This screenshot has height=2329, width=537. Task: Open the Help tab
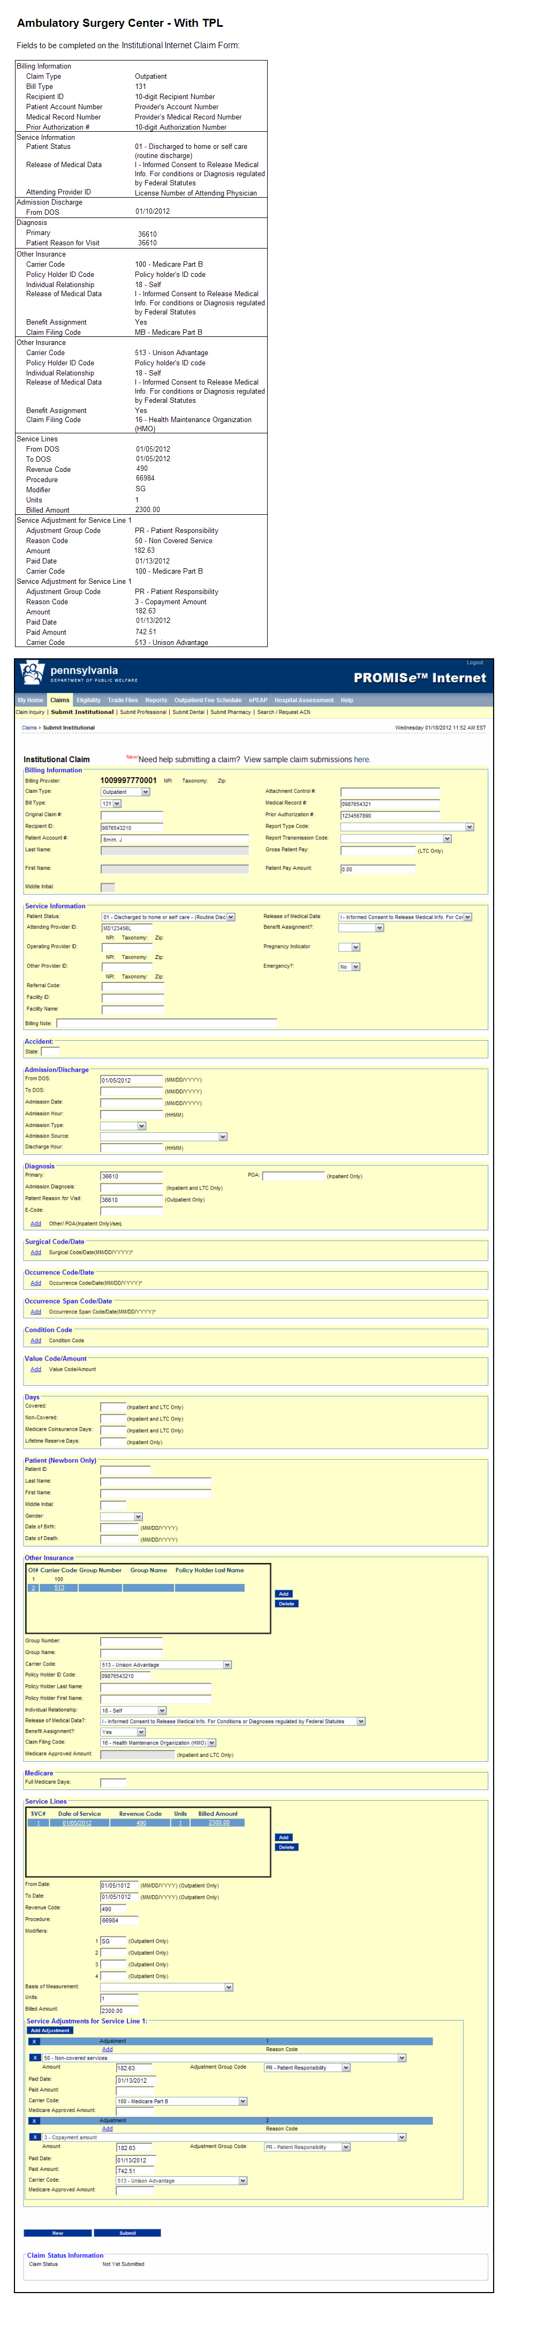[x=347, y=700]
